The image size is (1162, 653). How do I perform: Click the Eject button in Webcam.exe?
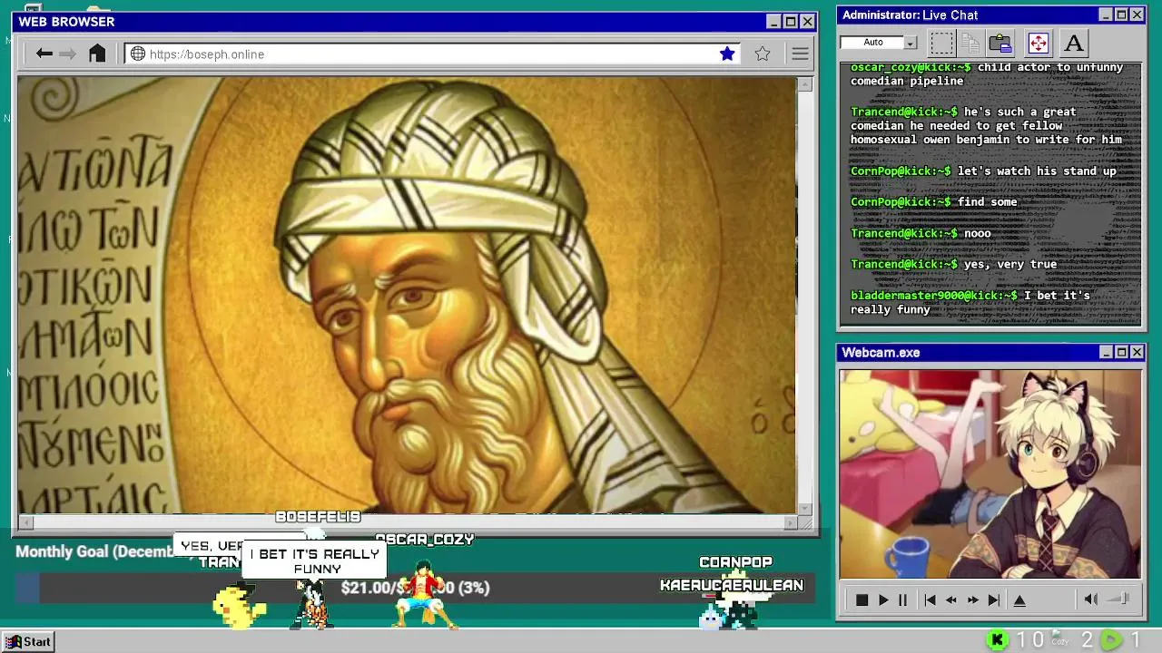tap(1019, 600)
